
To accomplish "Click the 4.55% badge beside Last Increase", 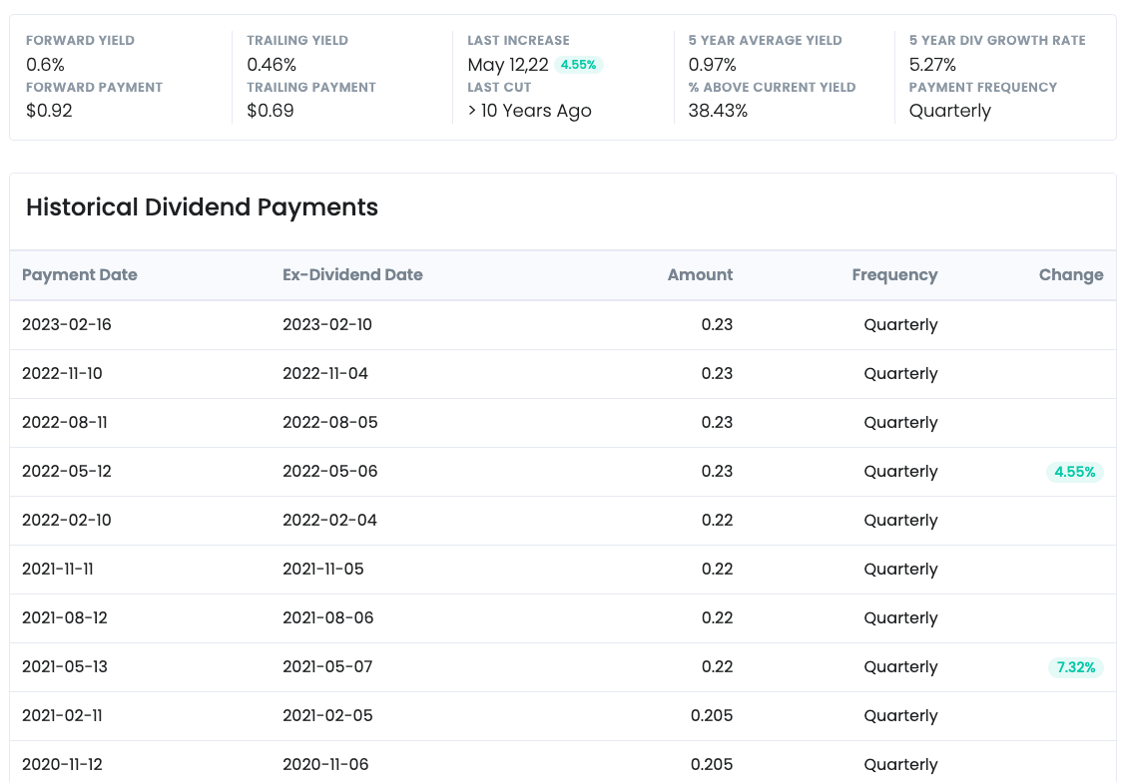I will 578,65.
